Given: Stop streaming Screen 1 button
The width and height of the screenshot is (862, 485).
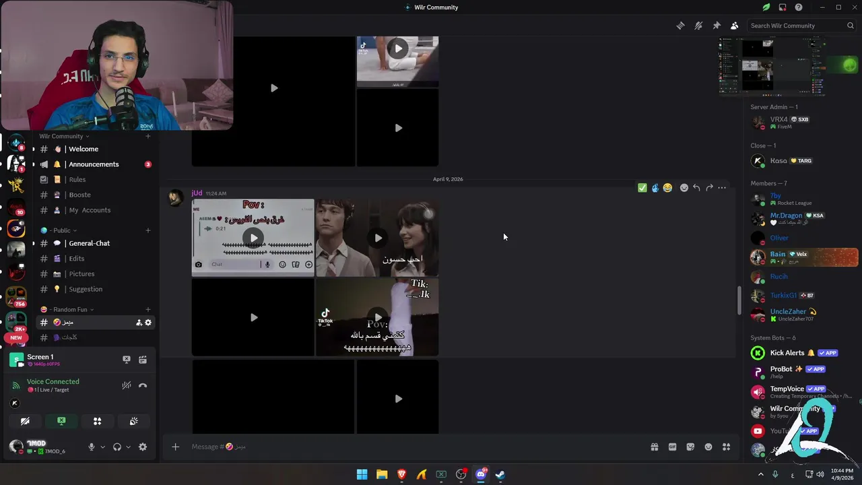Looking at the screenshot, I should (126, 360).
